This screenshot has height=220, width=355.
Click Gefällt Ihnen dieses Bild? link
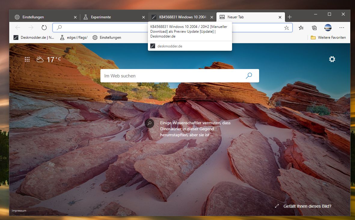tap(307, 206)
